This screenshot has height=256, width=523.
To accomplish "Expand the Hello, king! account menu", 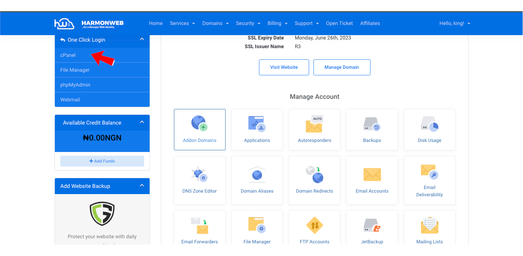I will pyautogui.click(x=455, y=24).
